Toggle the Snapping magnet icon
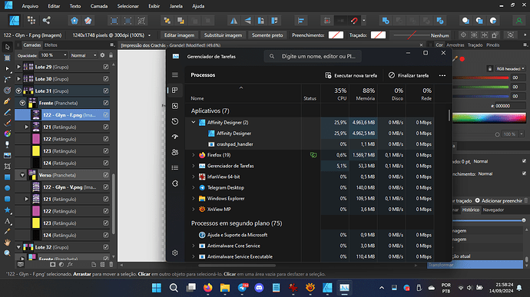 click(354, 21)
